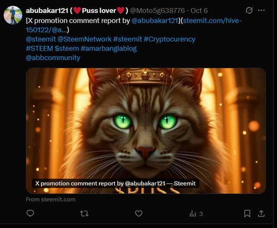This screenshot has height=228, width=277.
Task: Click the Grok icon beside the date
Action: (x=249, y=10)
